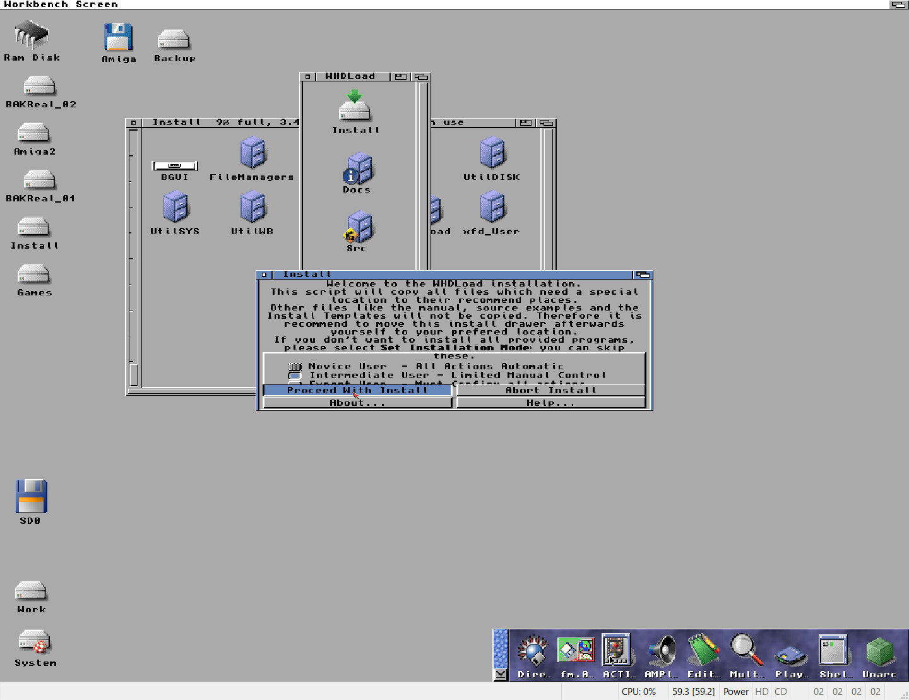Screen dimensions: 909x700
Task: Select the UtilSYS drawer icon
Action: (x=175, y=208)
